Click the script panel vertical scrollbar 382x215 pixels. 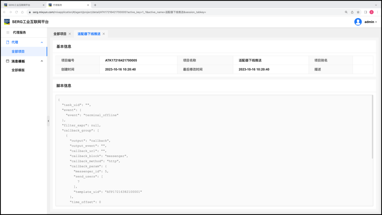(x=372, y=126)
